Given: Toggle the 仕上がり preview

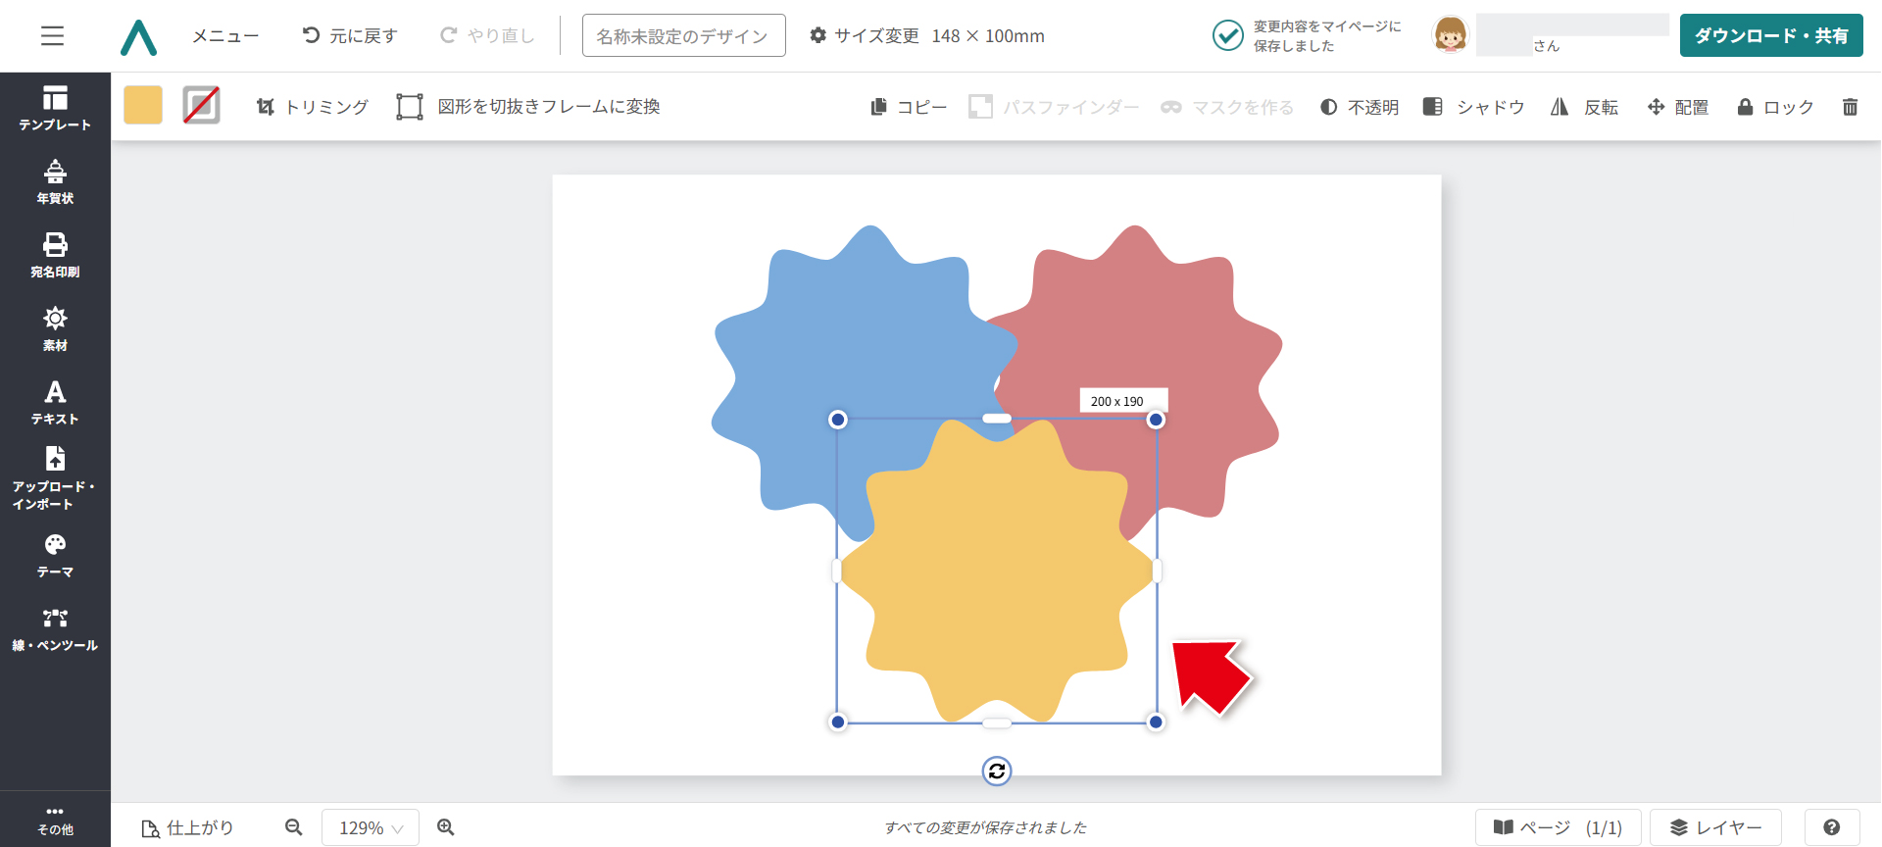Looking at the screenshot, I should pyautogui.click(x=188, y=827).
